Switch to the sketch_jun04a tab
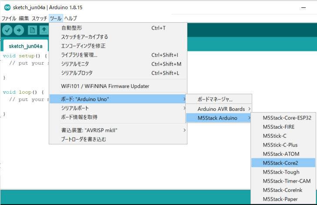Image resolution: width=317 pixels, height=205 pixels. click(x=26, y=46)
